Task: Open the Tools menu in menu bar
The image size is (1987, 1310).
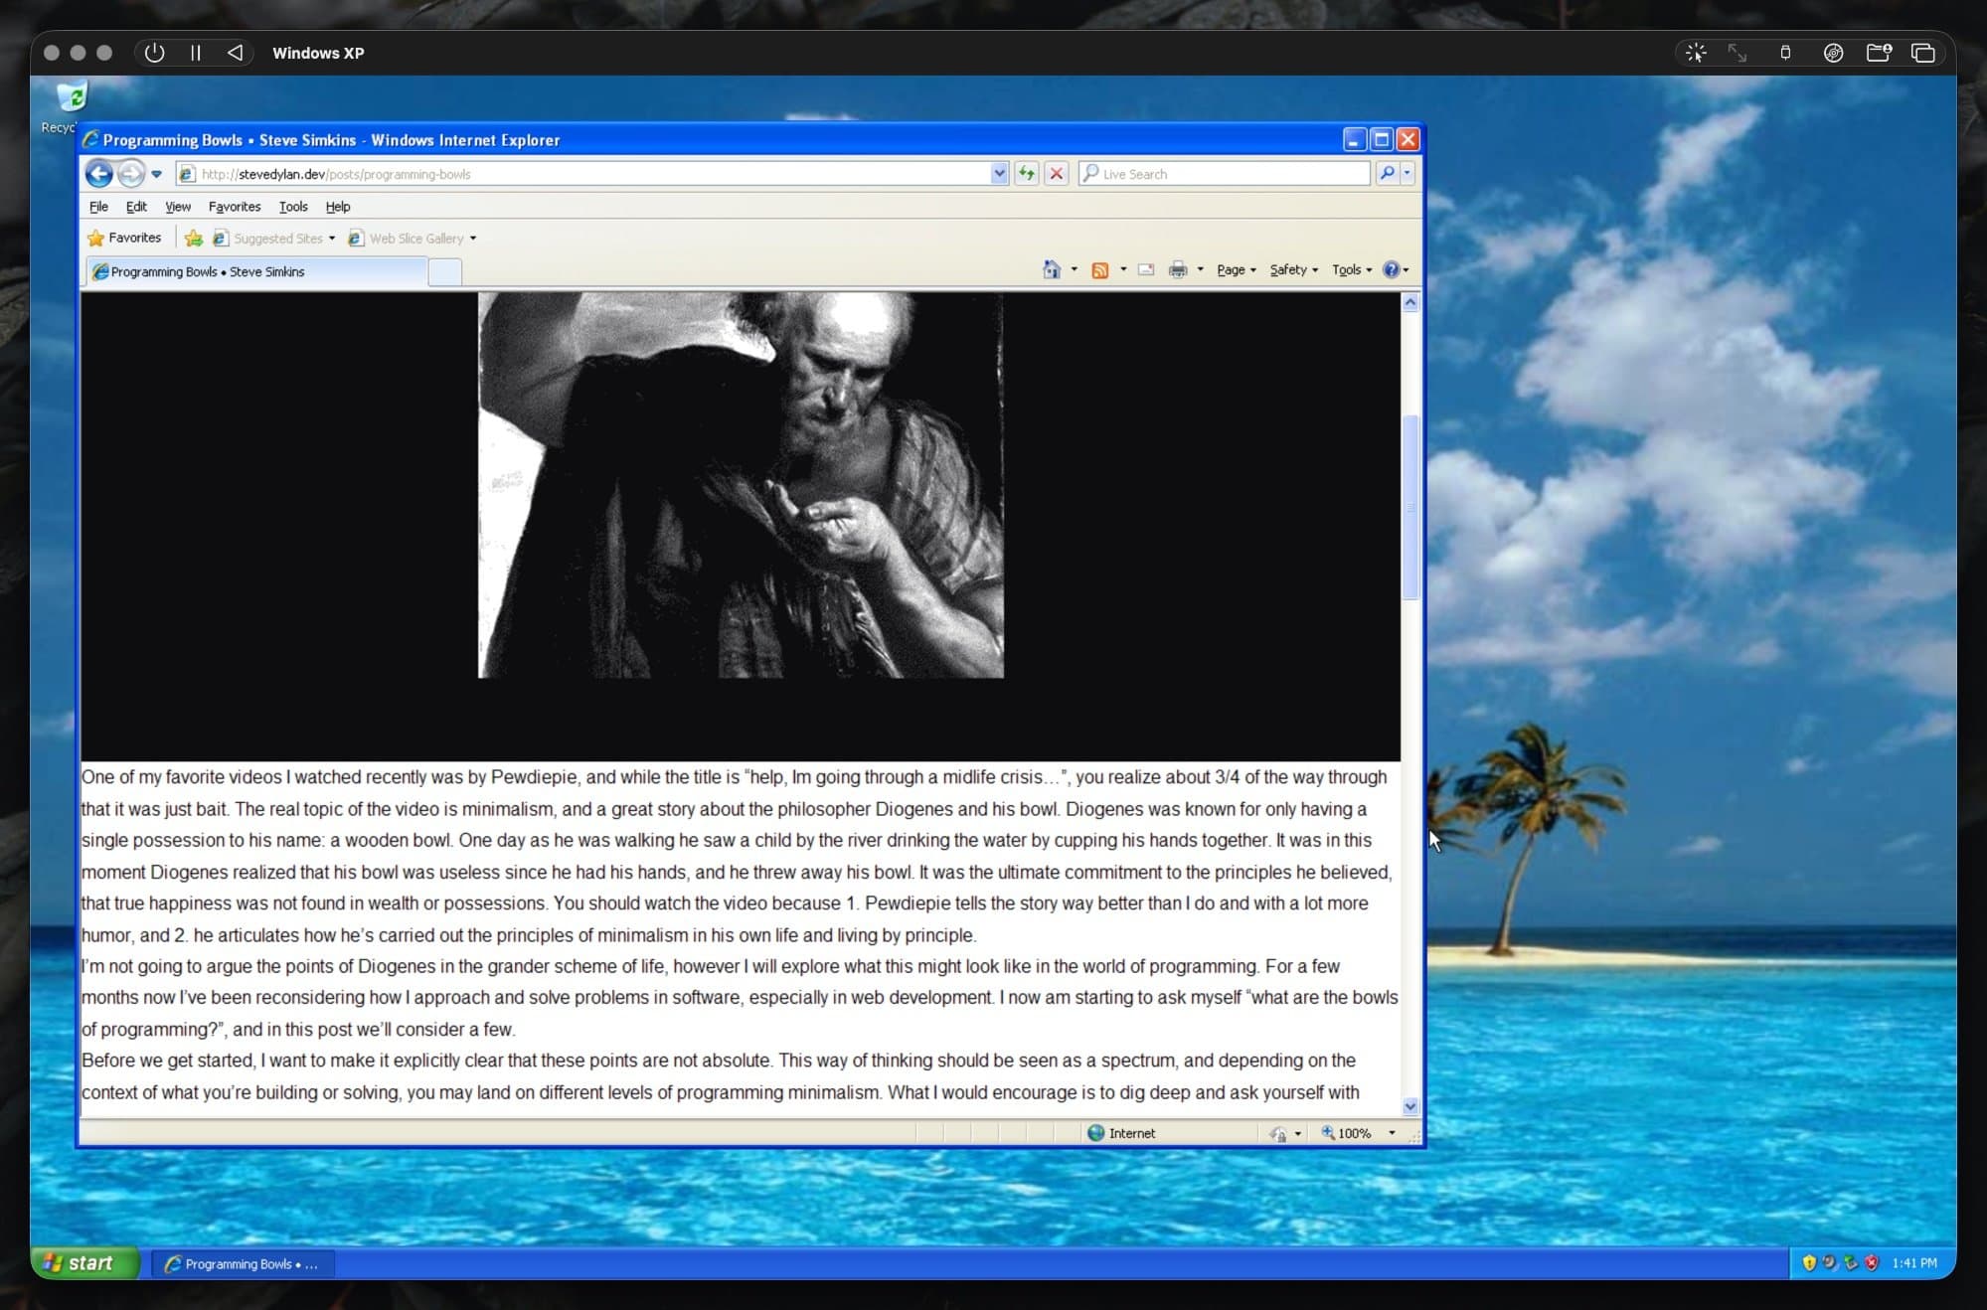Action: (x=293, y=207)
